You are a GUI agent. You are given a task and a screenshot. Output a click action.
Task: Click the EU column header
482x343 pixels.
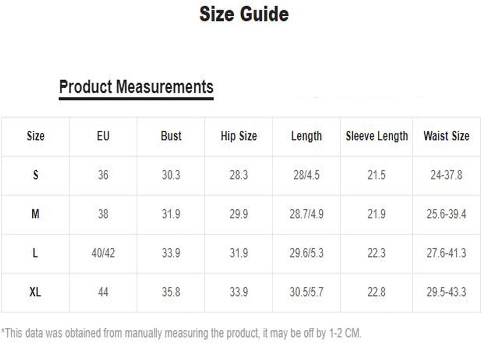[x=103, y=136]
